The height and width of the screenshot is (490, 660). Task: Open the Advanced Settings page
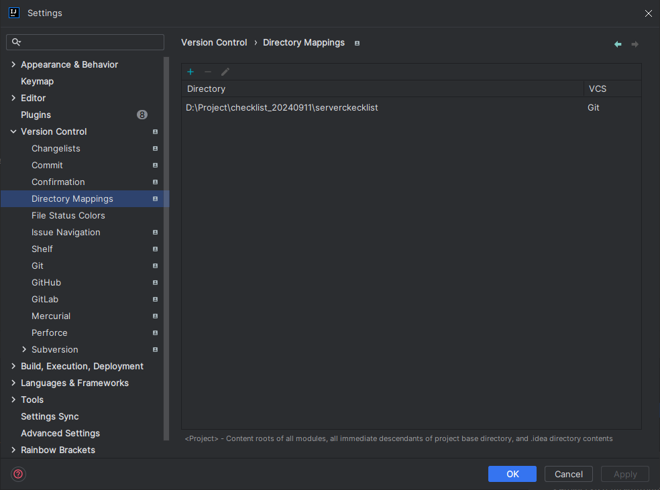(x=60, y=433)
